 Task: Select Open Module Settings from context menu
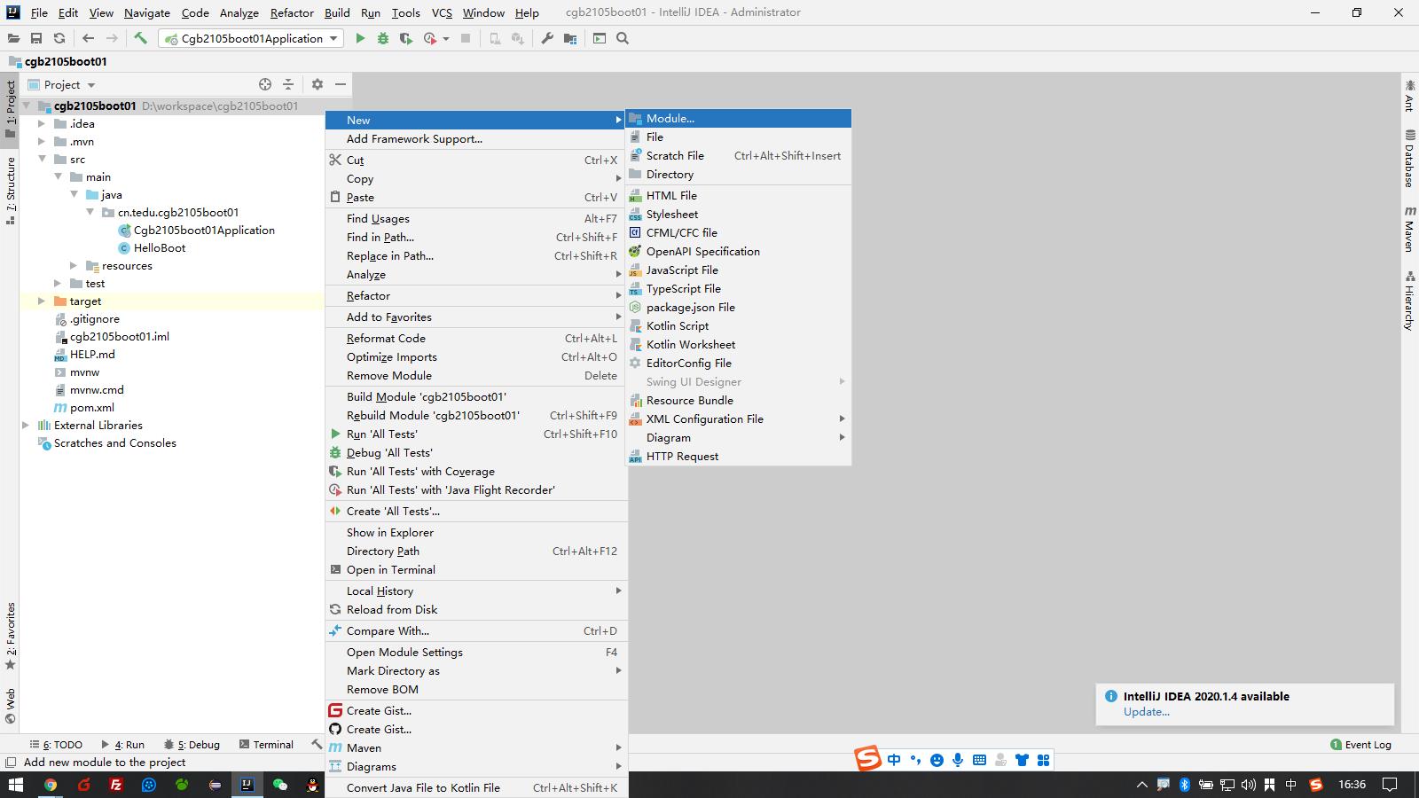click(475, 653)
